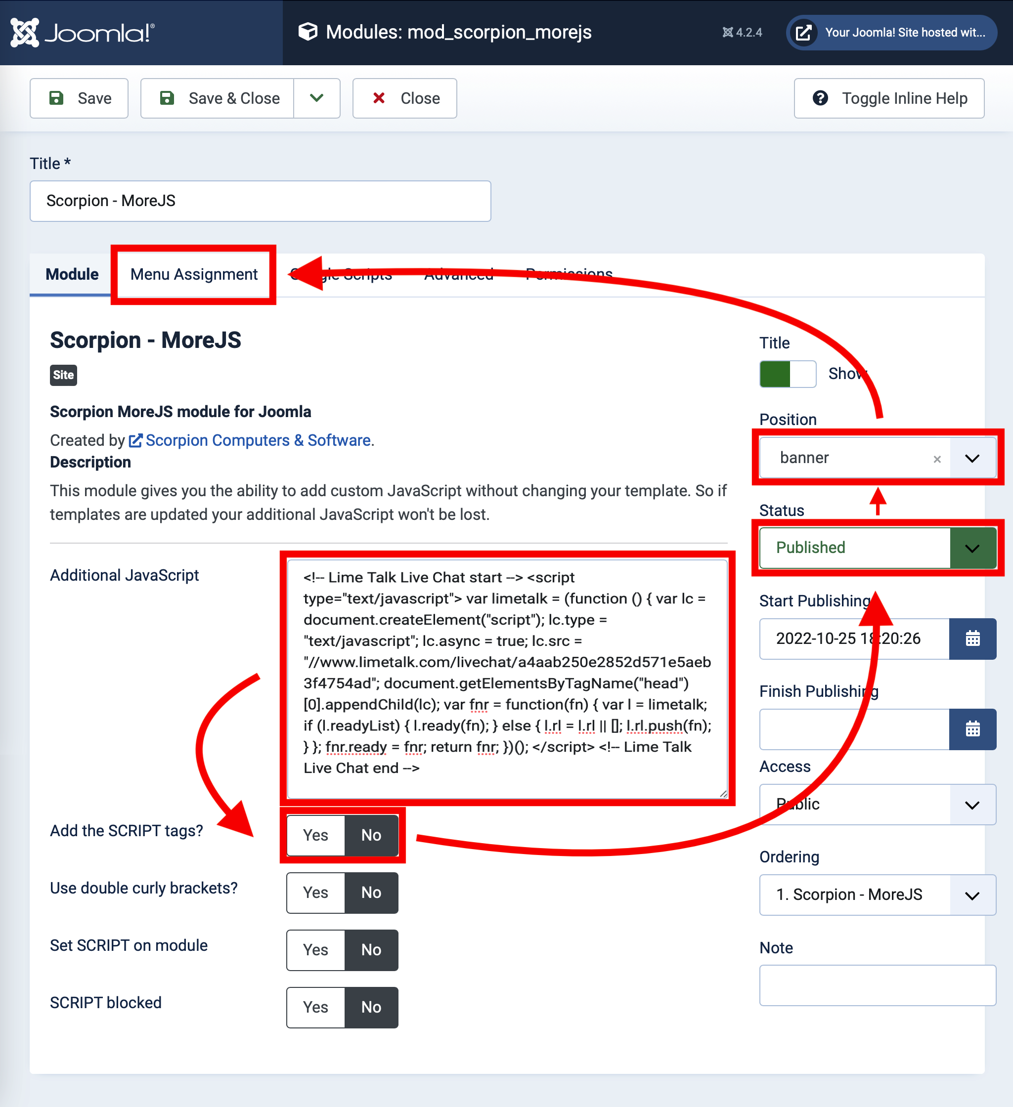Viewport: 1013px width, 1107px height.
Task: Select Yes for Add the SCRIPT tags
Action: coord(315,835)
